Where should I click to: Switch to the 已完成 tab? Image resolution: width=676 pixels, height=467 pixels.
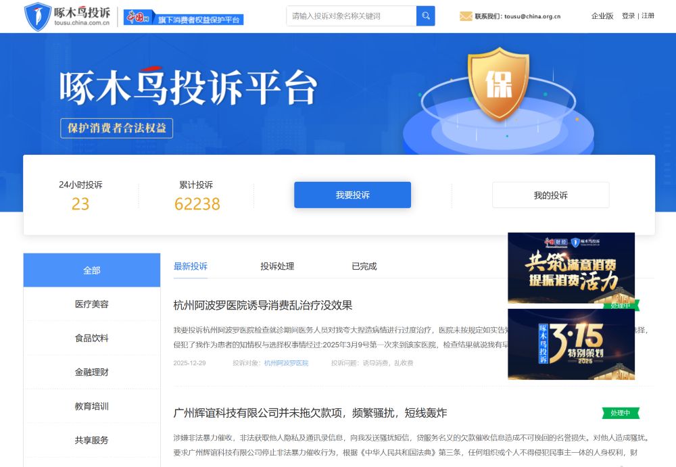click(364, 266)
